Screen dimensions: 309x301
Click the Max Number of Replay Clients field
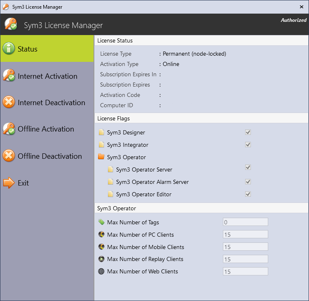(x=246, y=259)
